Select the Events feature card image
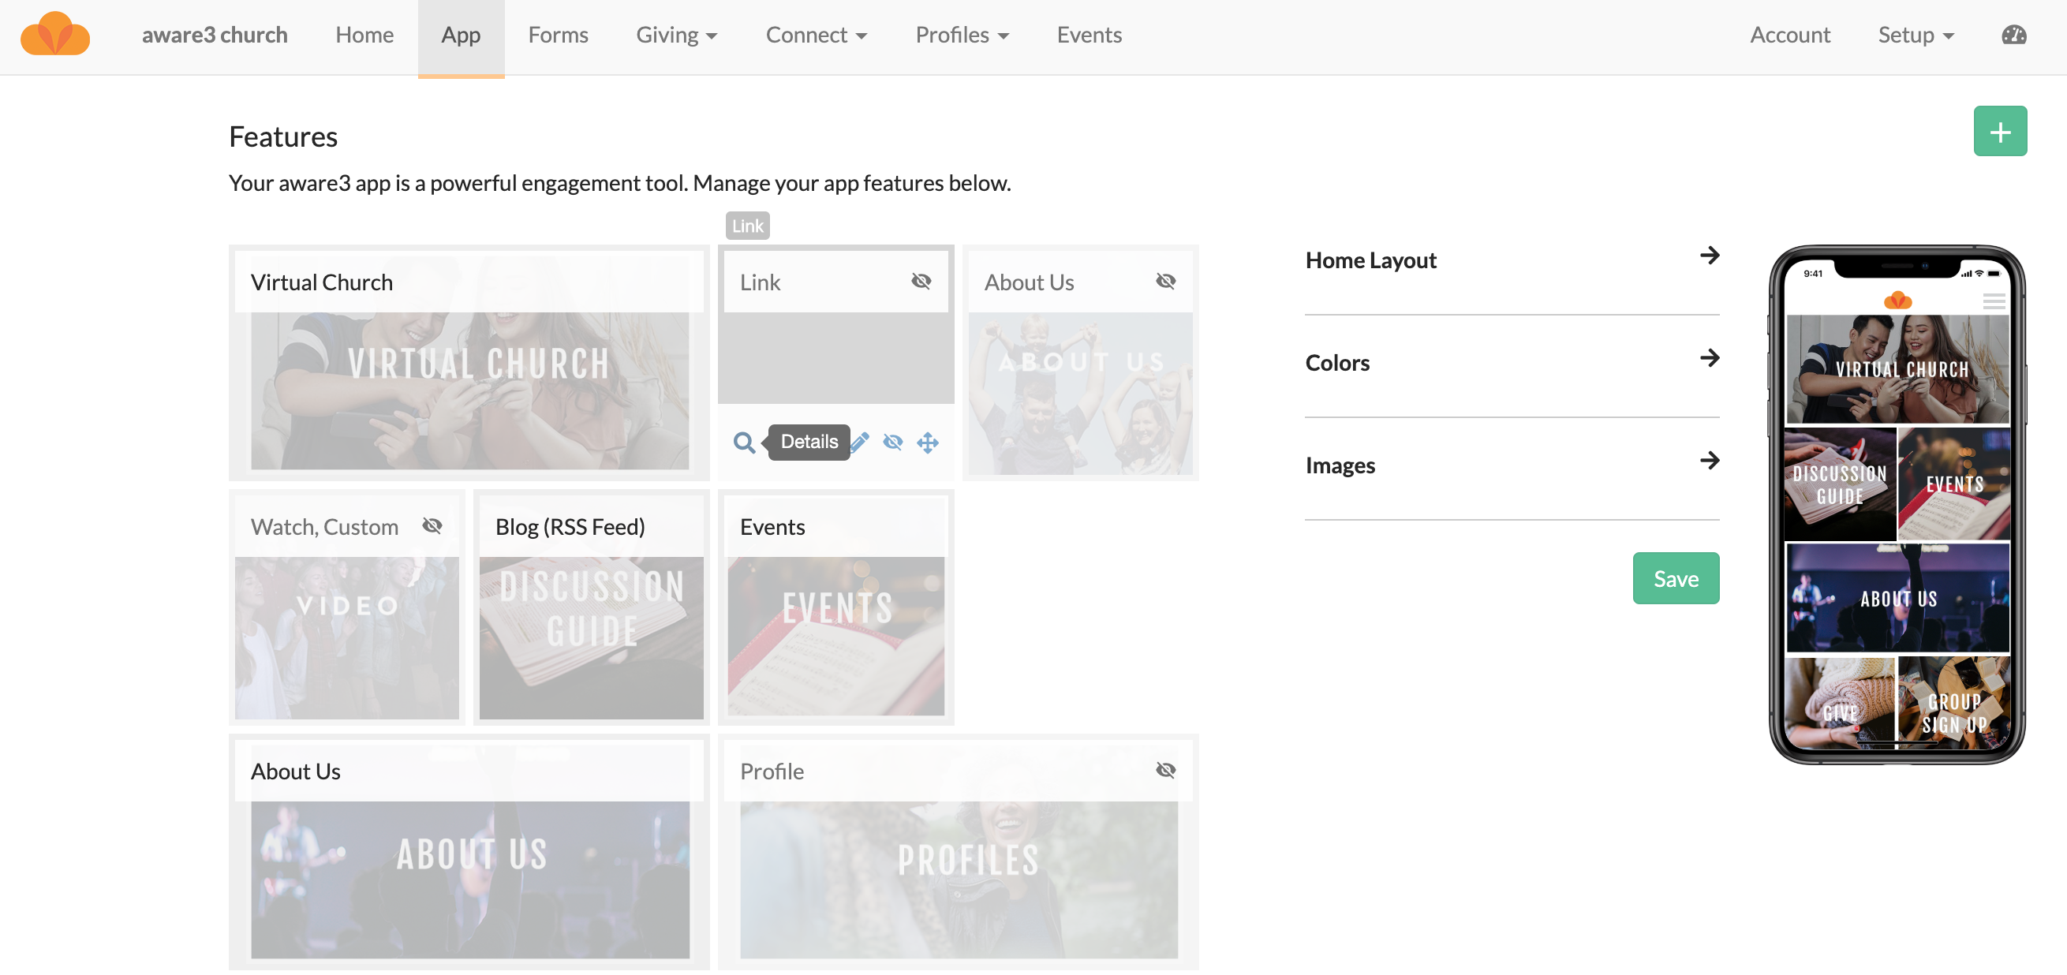 tap(835, 637)
